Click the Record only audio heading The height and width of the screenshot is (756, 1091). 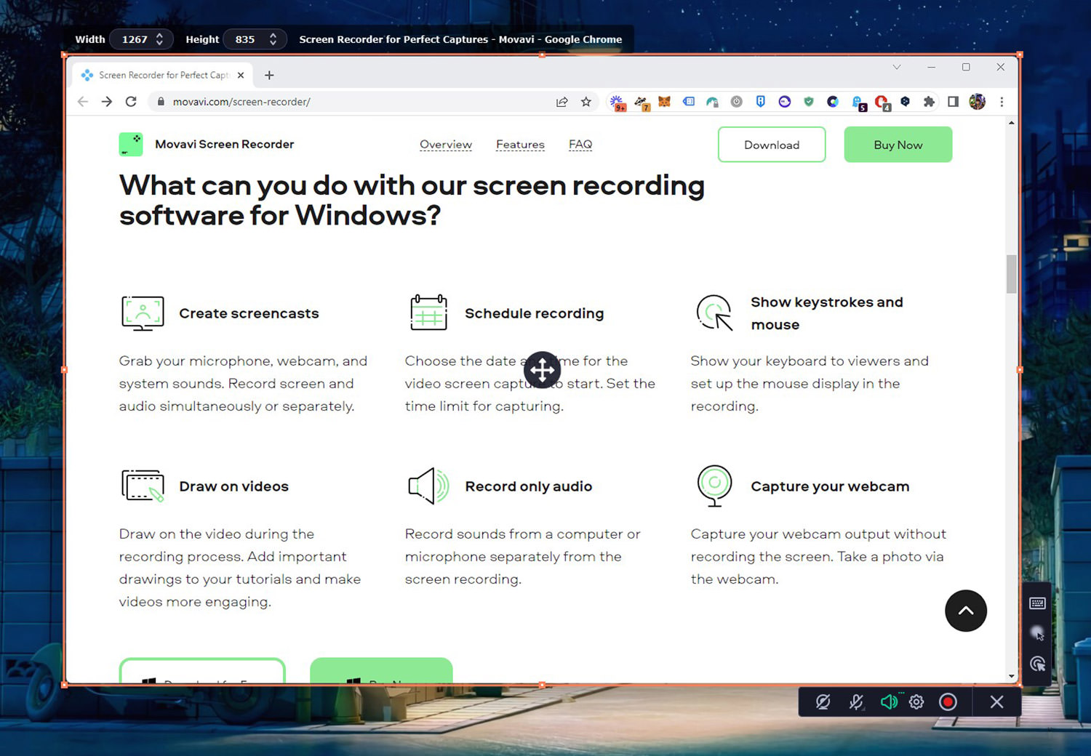tap(529, 486)
